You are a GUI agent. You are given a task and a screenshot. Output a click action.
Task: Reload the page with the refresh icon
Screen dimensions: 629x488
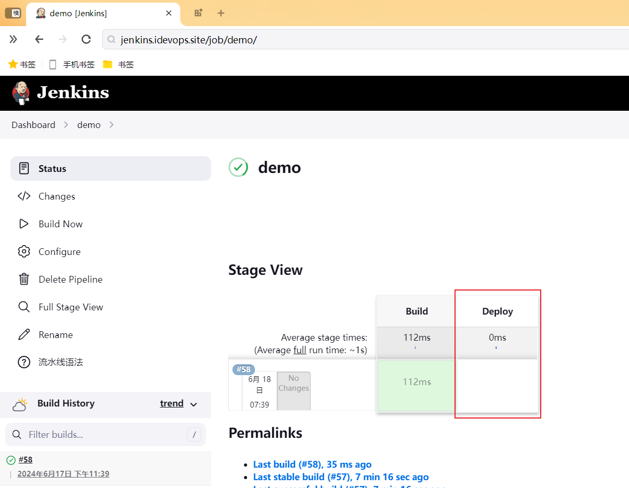point(86,39)
